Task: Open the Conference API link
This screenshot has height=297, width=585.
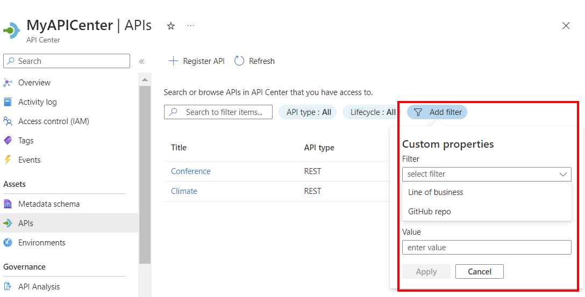Action: (x=191, y=171)
